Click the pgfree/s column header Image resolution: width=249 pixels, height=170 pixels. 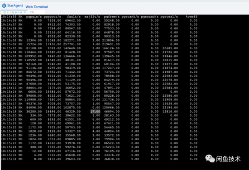point(112,17)
